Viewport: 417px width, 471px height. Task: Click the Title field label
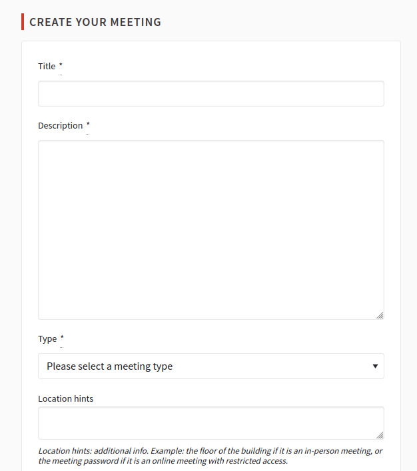pos(47,66)
